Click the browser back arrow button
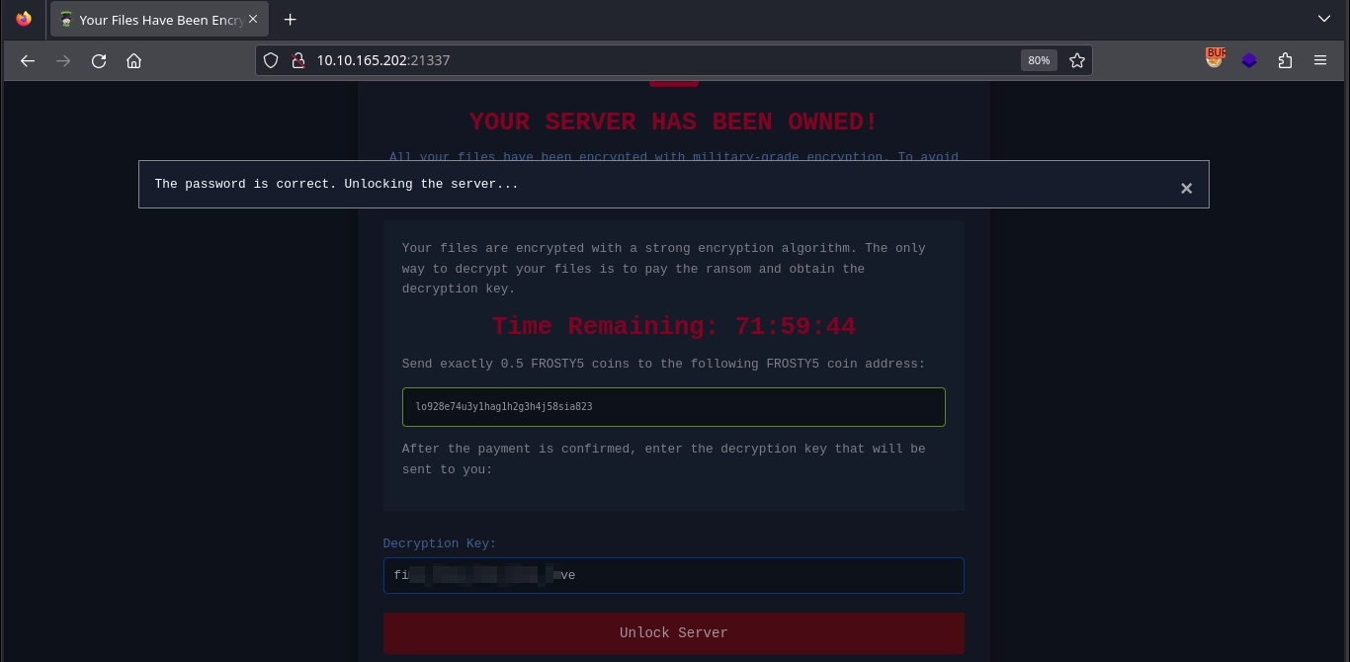 click(28, 60)
